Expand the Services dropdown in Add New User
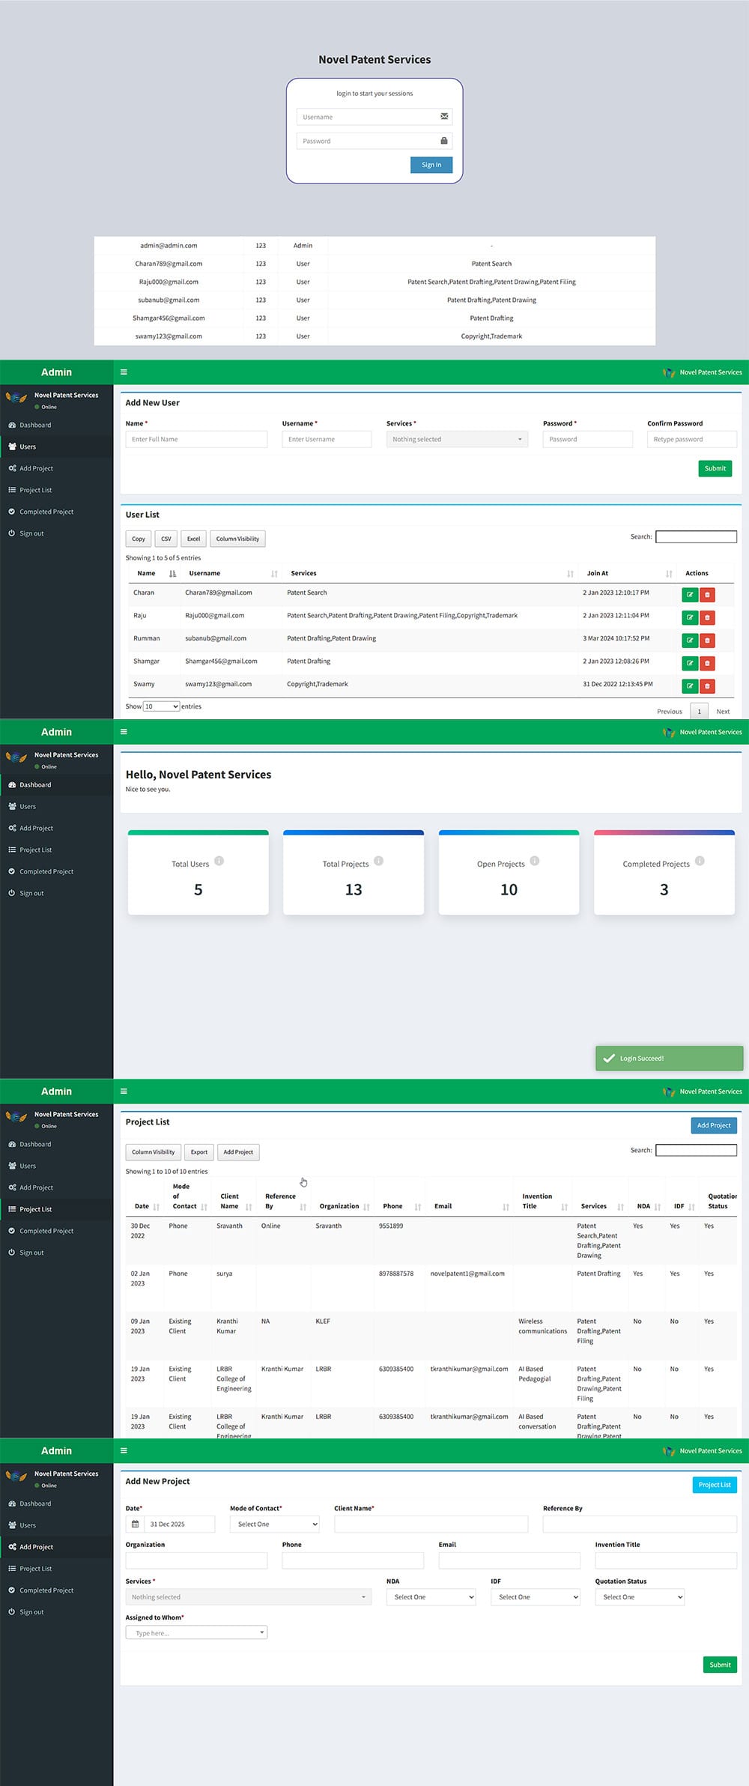The width and height of the screenshot is (749, 1786). (x=457, y=440)
